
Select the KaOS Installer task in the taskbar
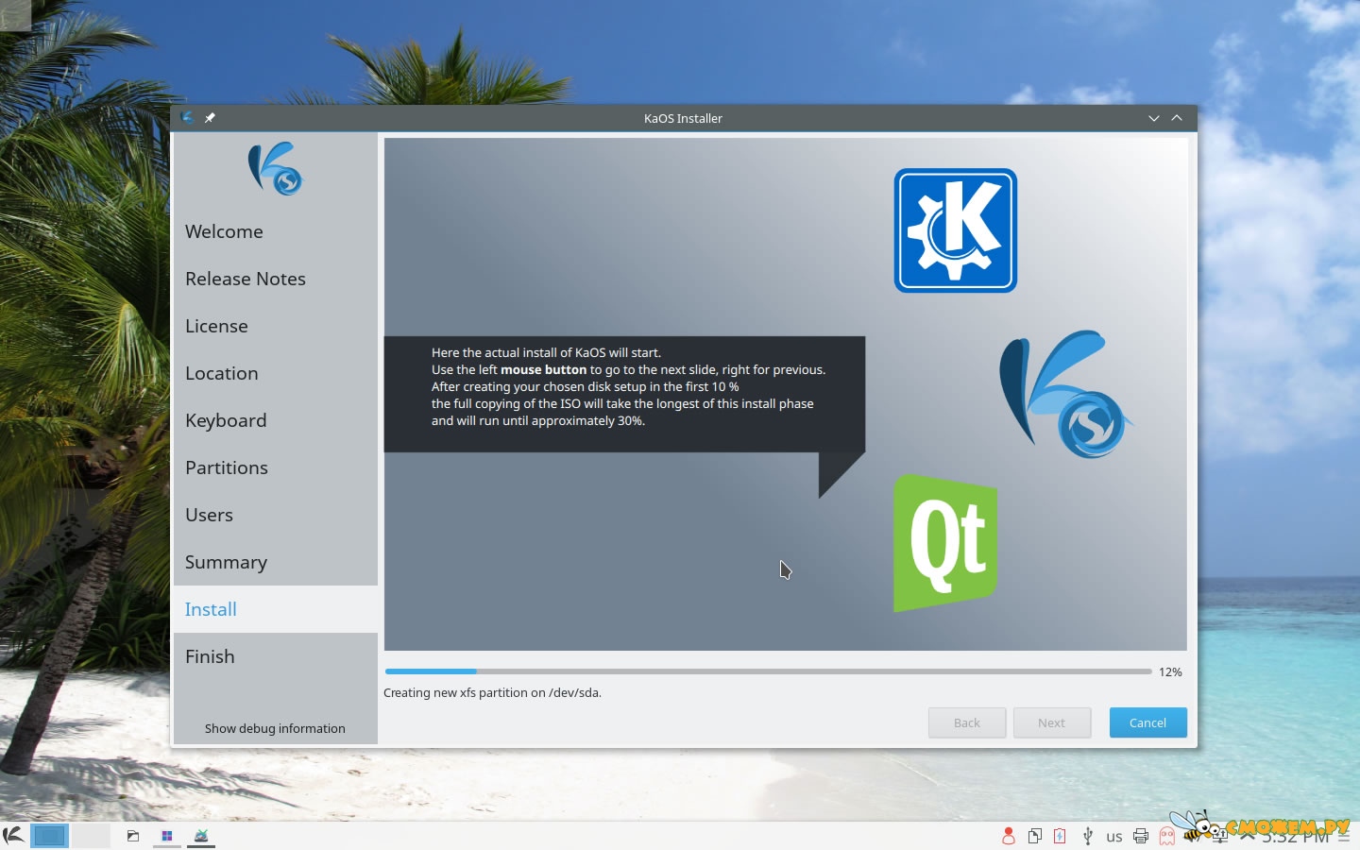tap(201, 836)
